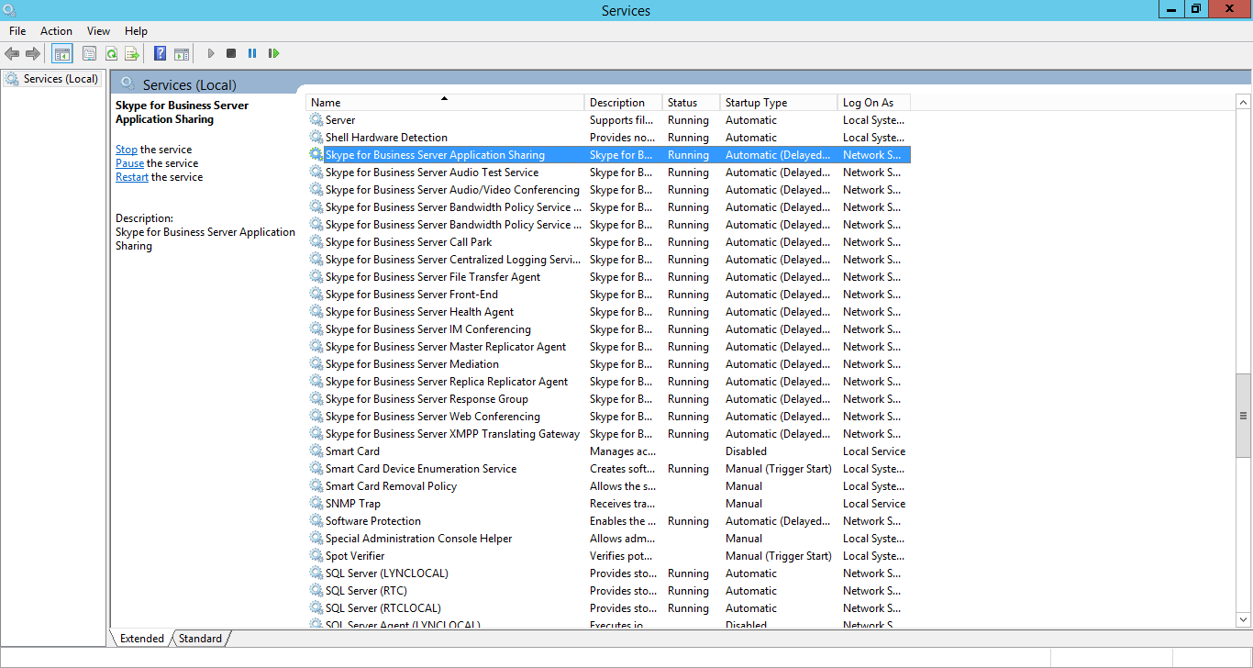Viewport: 1253px width, 668px height.
Task: Click the Pause Service toolbar icon
Action: click(x=252, y=53)
